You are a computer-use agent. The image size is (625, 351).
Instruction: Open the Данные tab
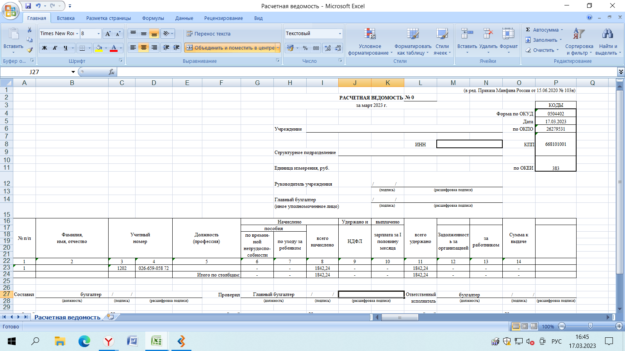184,18
